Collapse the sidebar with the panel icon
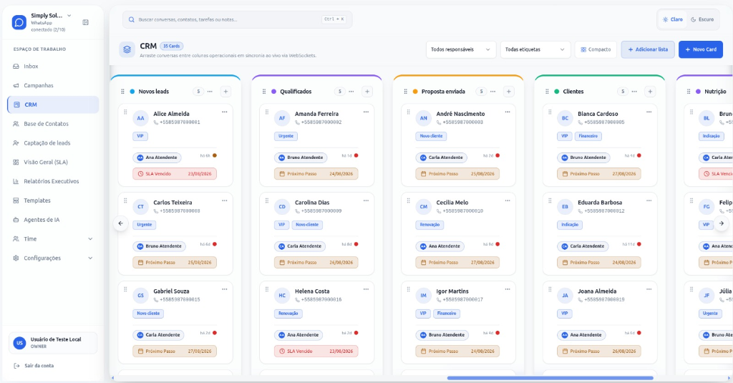Screen dimensions: 733x383 coord(86,22)
